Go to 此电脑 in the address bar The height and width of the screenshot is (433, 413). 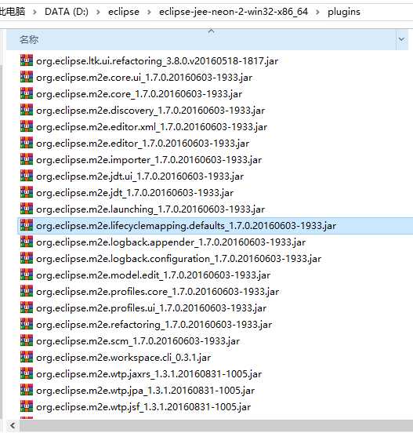(x=13, y=12)
